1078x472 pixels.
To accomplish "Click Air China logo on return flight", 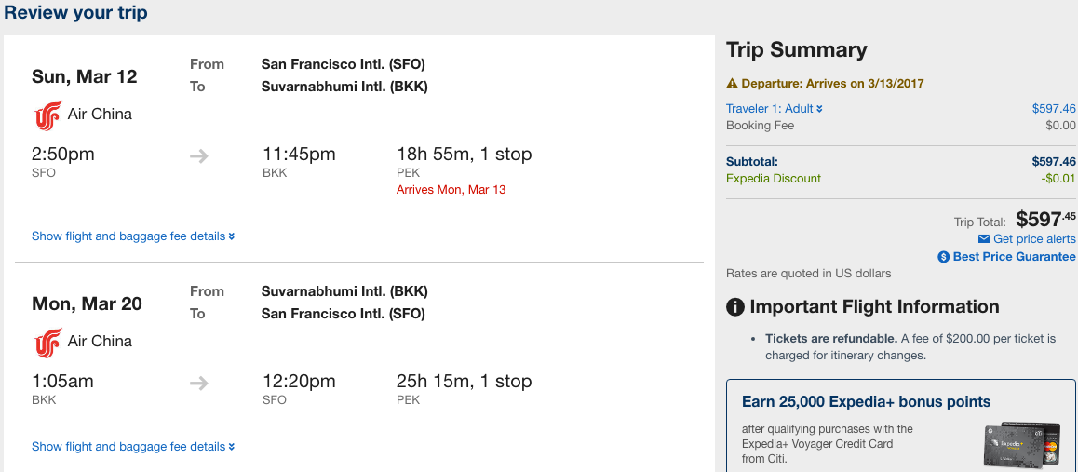I will (47, 343).
